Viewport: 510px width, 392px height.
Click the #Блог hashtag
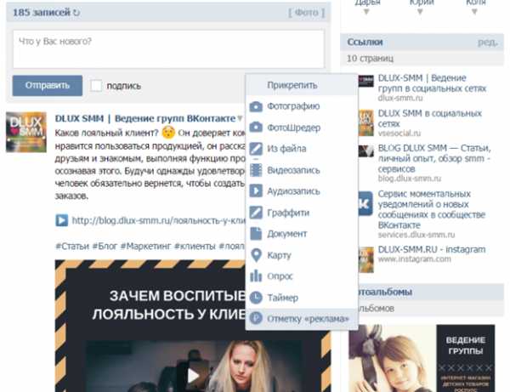[x=105, y=246]
